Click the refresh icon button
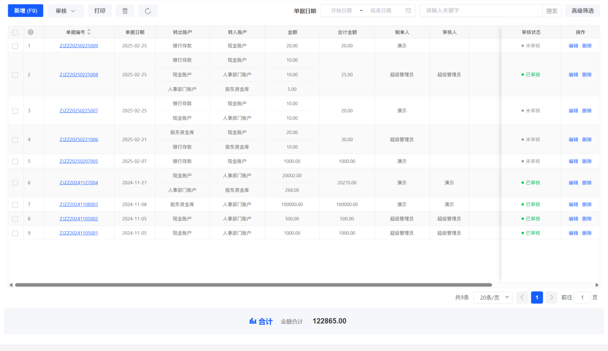The width and height of the screenshot is (608, 351). point(148,11)
